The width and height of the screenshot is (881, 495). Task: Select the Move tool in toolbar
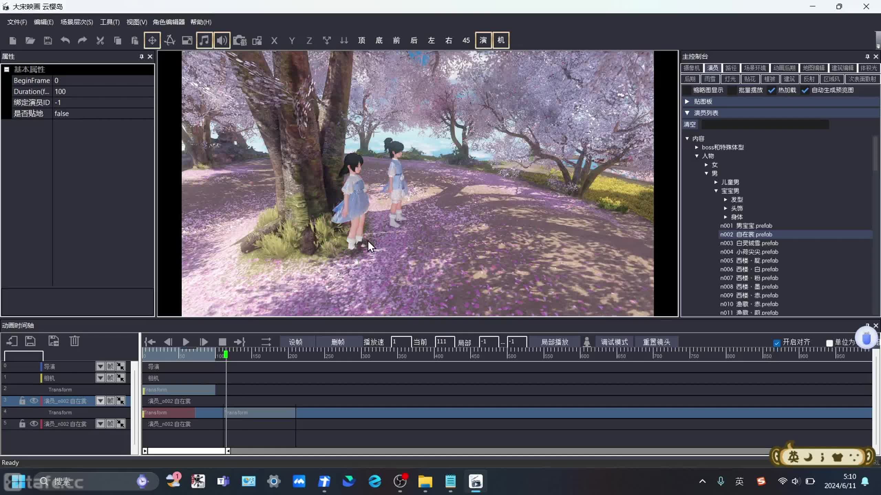(152, 41)
